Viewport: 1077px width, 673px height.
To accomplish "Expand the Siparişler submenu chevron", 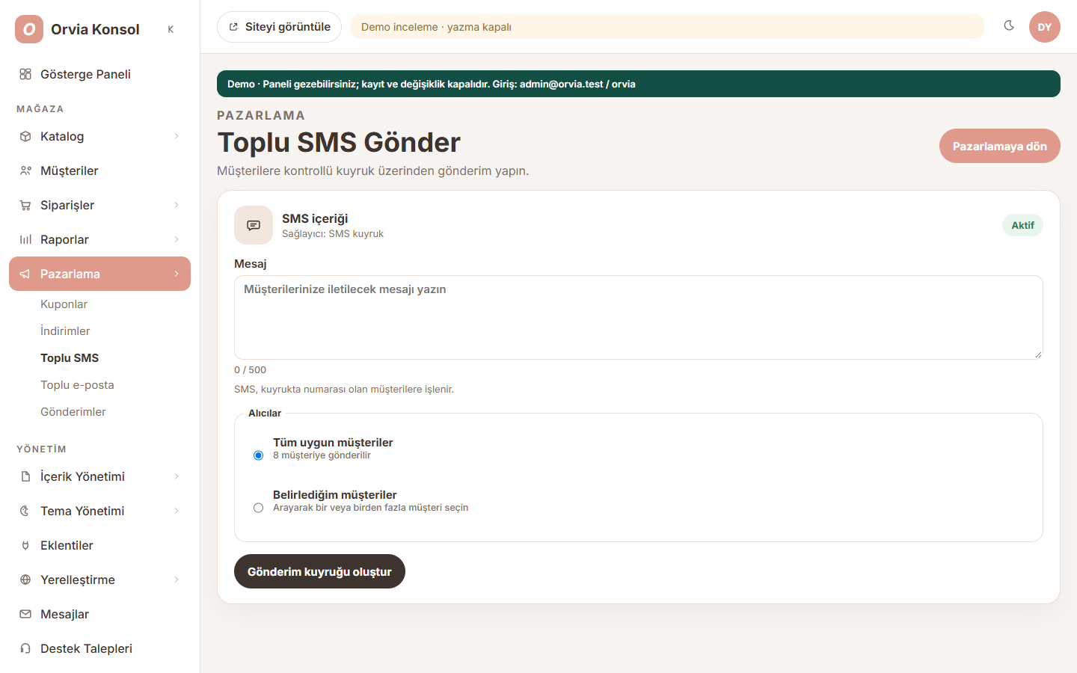I will pos(177,205).
